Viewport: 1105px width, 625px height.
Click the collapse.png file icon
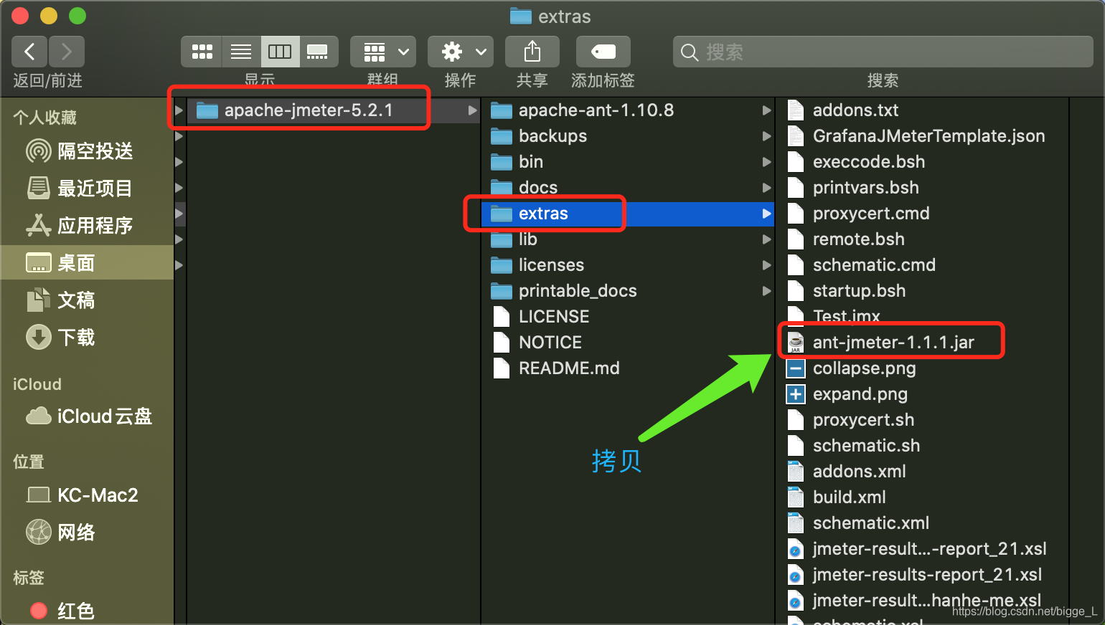796,368
